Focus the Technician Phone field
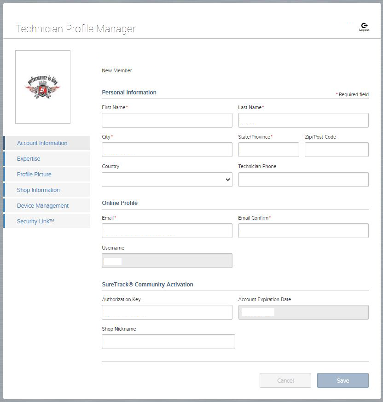The width and height of the screenshot is (383, 402). coord(303,180)
